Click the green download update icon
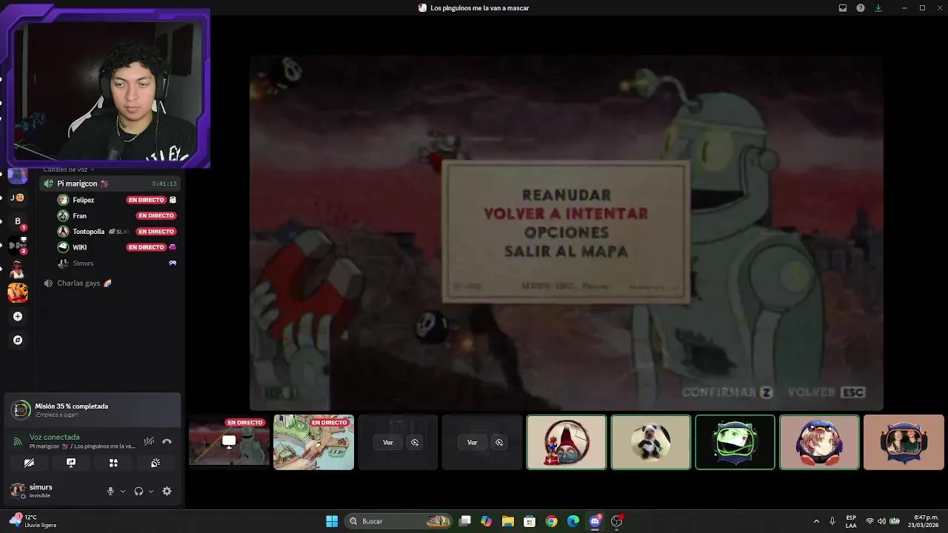This screenshot has height=533, width=948. tap(878, 8)
